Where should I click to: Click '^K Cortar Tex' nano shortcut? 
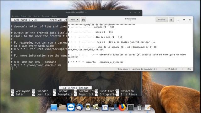click(84, 91)
